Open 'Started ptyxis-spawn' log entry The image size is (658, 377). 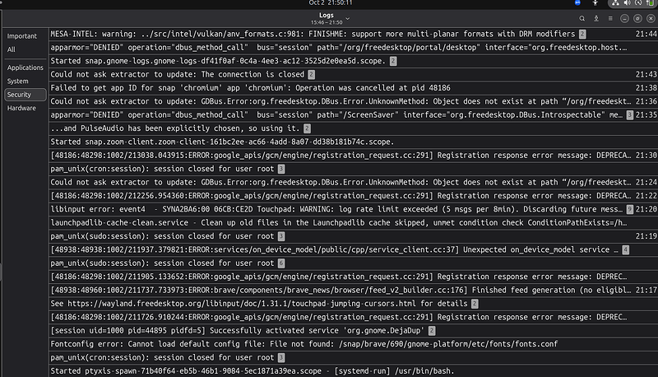(354, 370)
